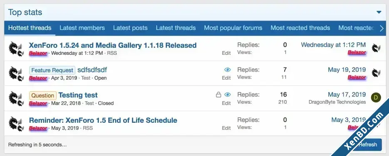389x156 pixels.
Task: Collapse the Top stats block with the arrow
Action: click(379, 12)
